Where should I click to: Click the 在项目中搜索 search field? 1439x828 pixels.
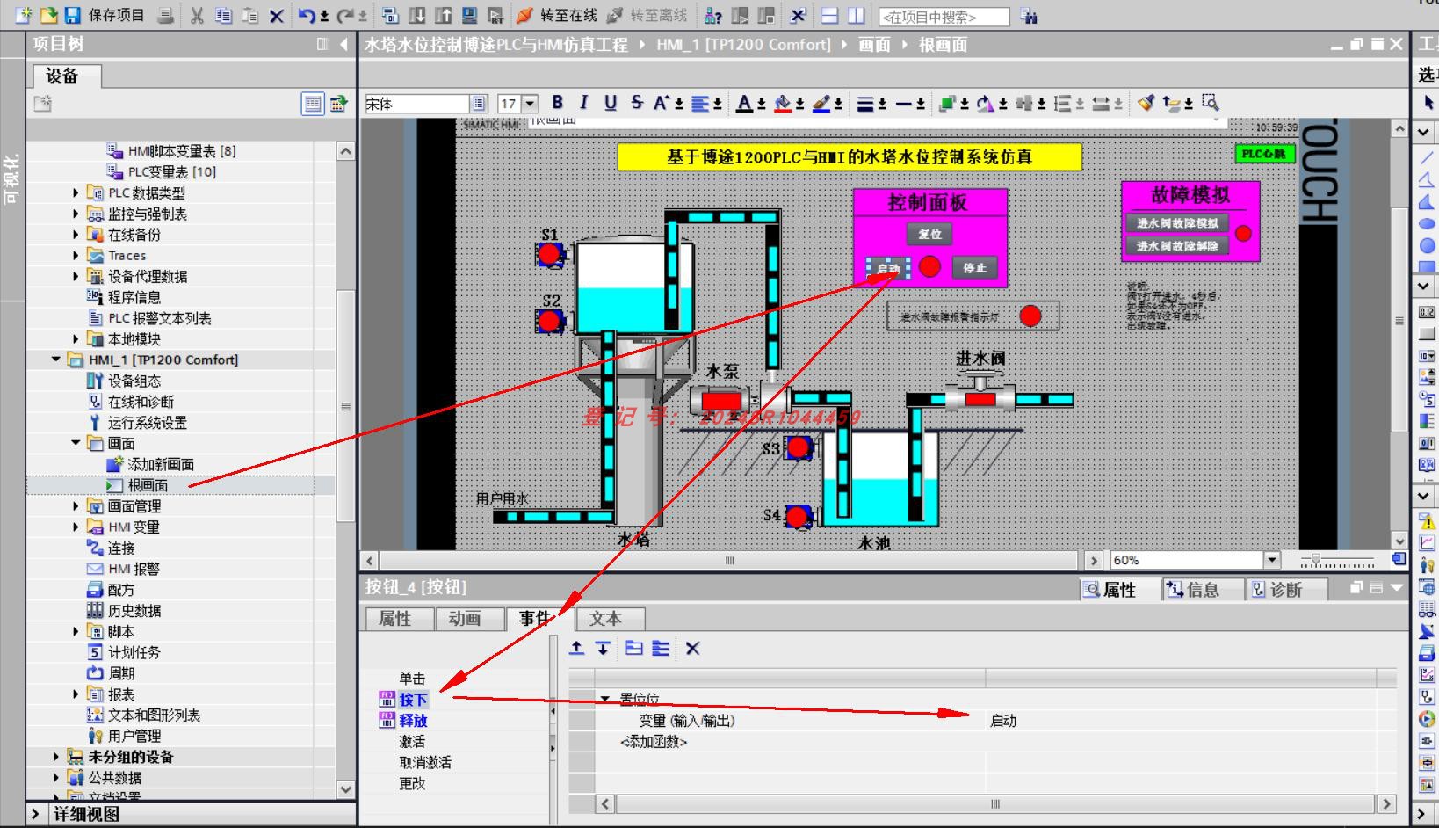point(944,17)
